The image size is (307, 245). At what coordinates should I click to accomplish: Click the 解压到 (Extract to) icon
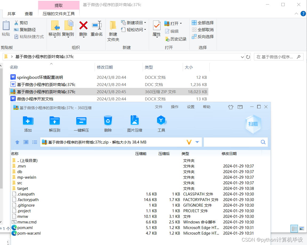[x=55, y=121]
